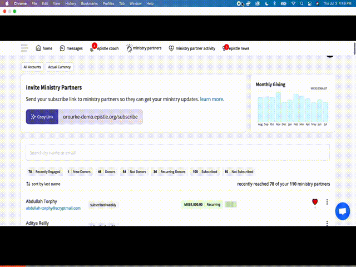The height and width of the screenshot is (267, 356).
Task: Select the Actual Currency option
Action: click(x=60, y=67)
